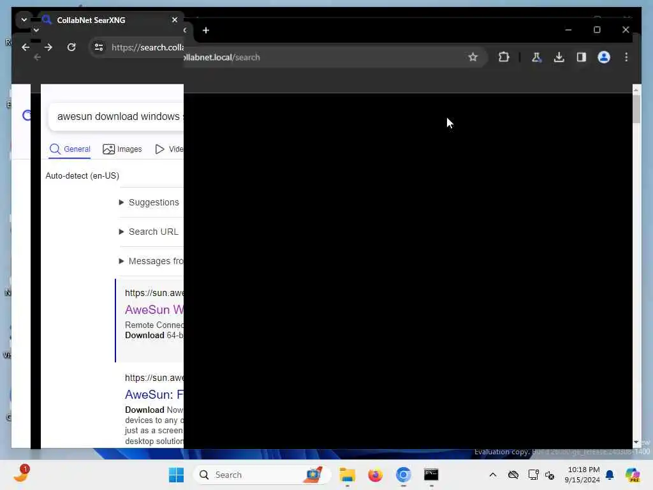Click the awesun download windows search box
Viewport: 653px width, 490px height.
[116, 117]
